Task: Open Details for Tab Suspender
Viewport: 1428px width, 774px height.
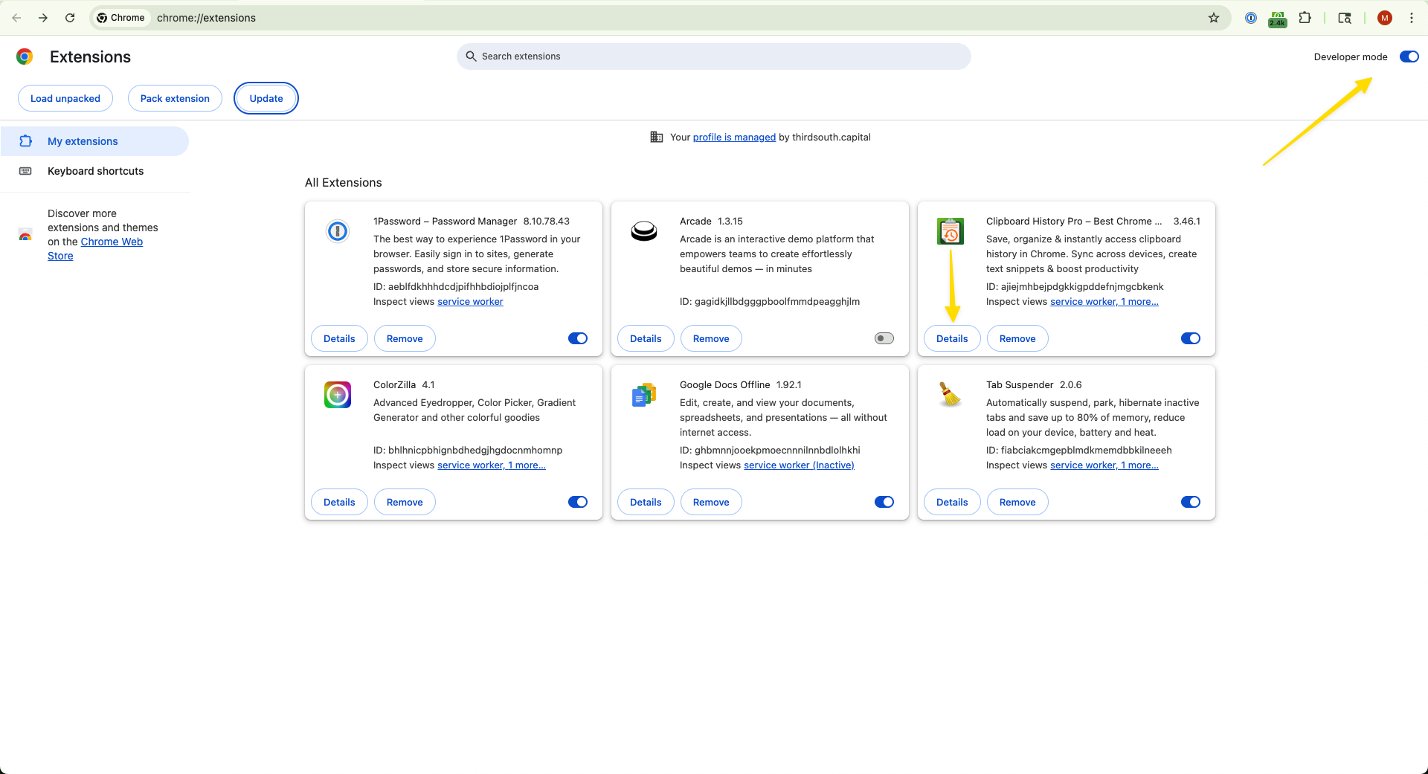Action: click(x=952, y=502)
